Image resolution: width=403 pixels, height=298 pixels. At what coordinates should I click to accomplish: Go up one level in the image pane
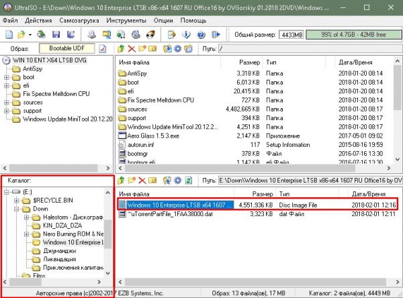(121, 48)
